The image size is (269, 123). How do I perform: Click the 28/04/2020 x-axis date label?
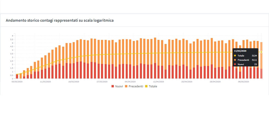[215, 81]
